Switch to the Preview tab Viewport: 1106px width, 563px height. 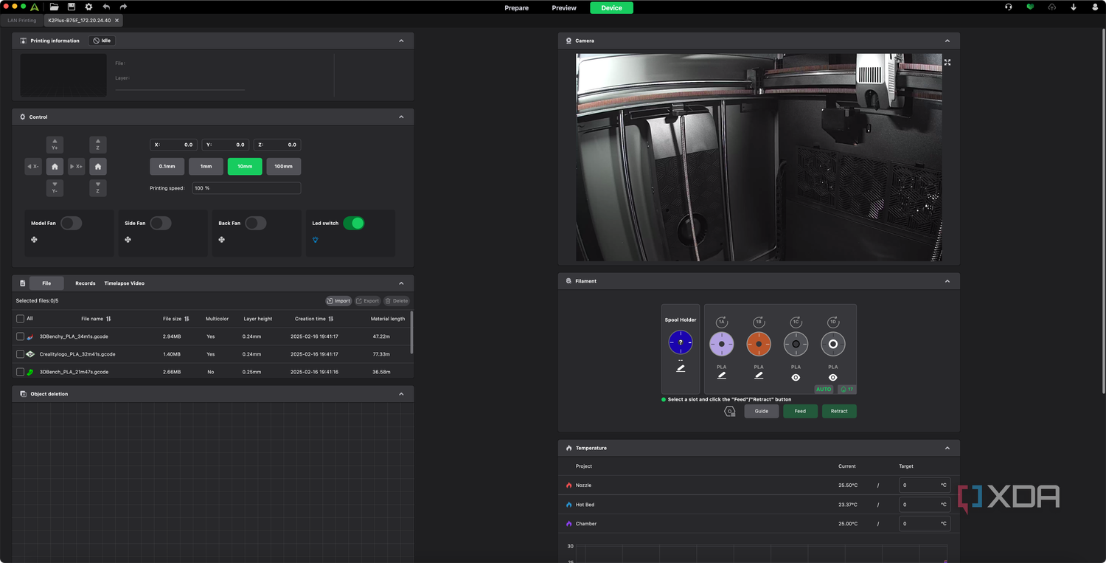[564, 7]
